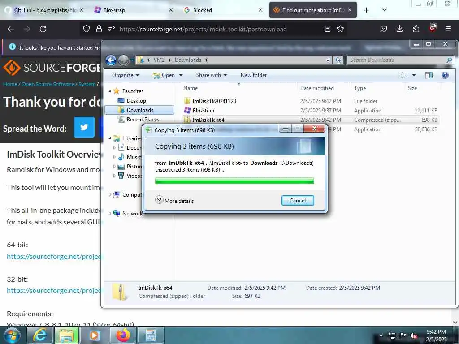The image size is (459, 344).
Task: Open Explorer help icon
Action: (x=445, y=75)
